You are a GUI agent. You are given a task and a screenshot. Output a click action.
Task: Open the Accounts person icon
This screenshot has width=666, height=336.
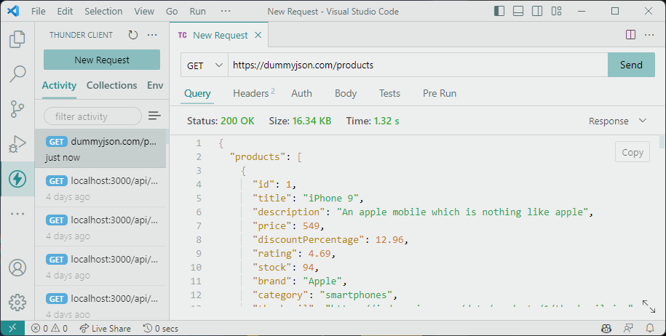pos(17,268)
